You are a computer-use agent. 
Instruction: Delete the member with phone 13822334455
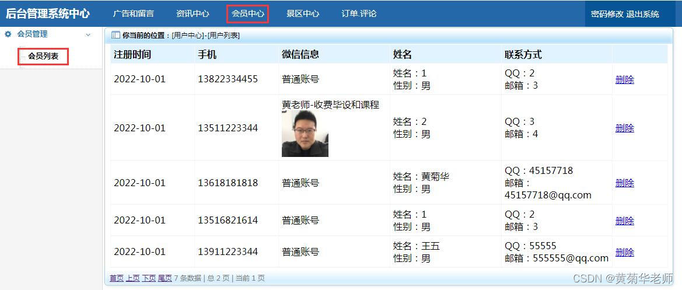(625, 79)
